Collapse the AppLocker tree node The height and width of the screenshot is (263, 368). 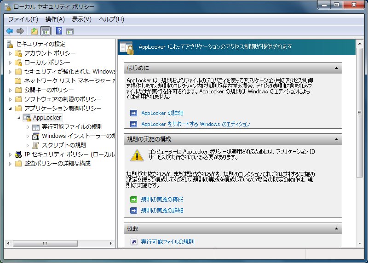[x=19, y=118]
